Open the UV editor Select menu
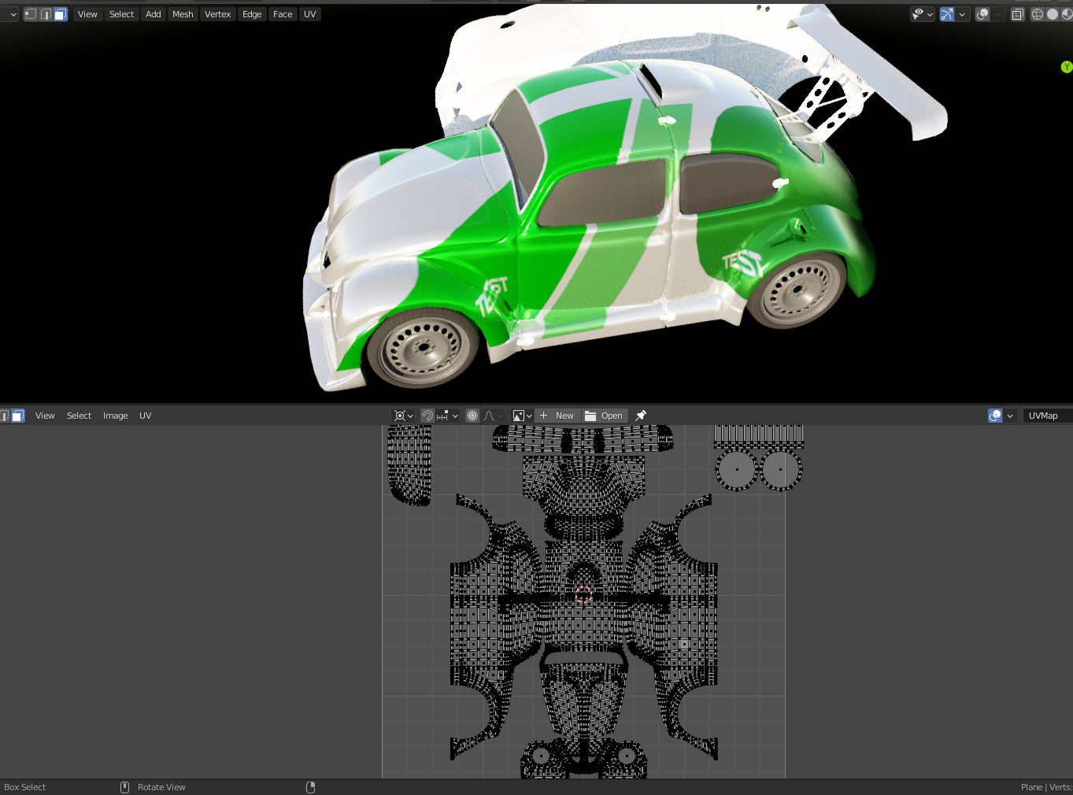The image size is (1073, 795). (79, 416)
